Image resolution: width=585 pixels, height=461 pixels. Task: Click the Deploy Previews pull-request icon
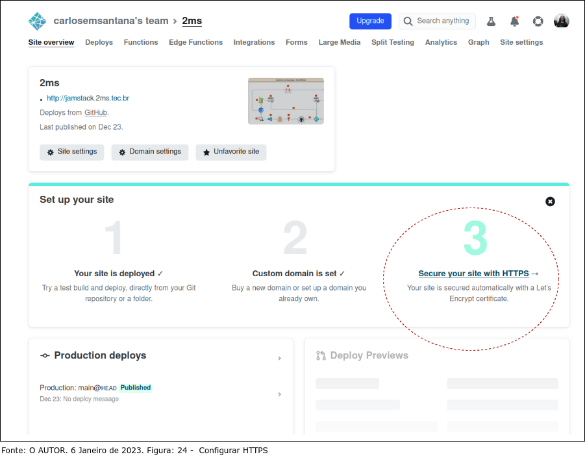(321, 355)
